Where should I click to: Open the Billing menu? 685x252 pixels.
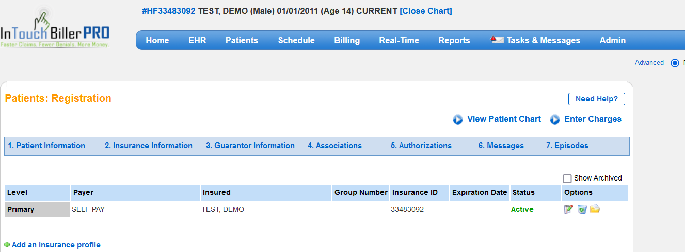pos(347,40)
